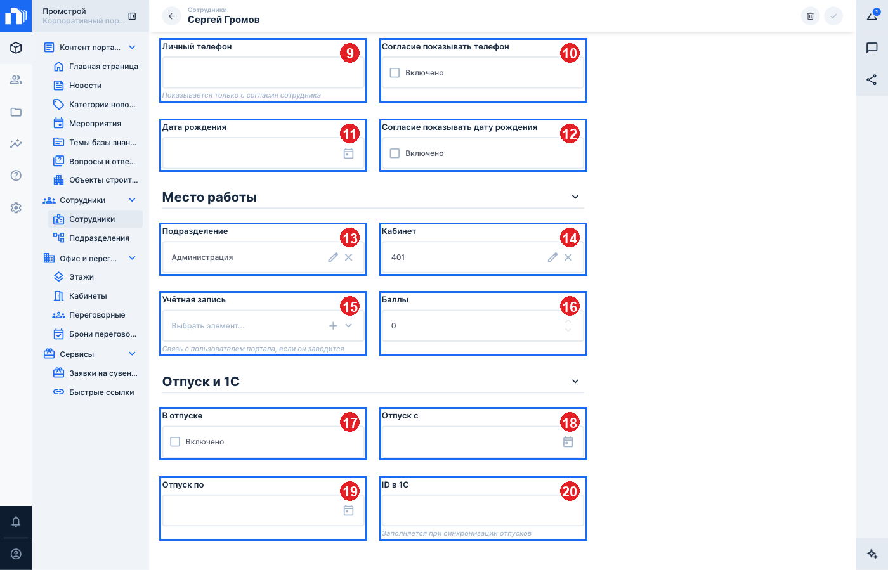Viewport: 888px width, 570px height.
Task: Open Новости in sidebar
Action: 96,86
